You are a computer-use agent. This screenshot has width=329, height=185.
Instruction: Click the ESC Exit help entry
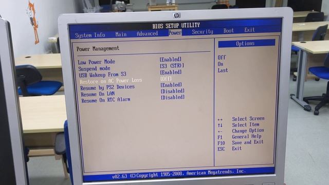[x=230, y=149]
